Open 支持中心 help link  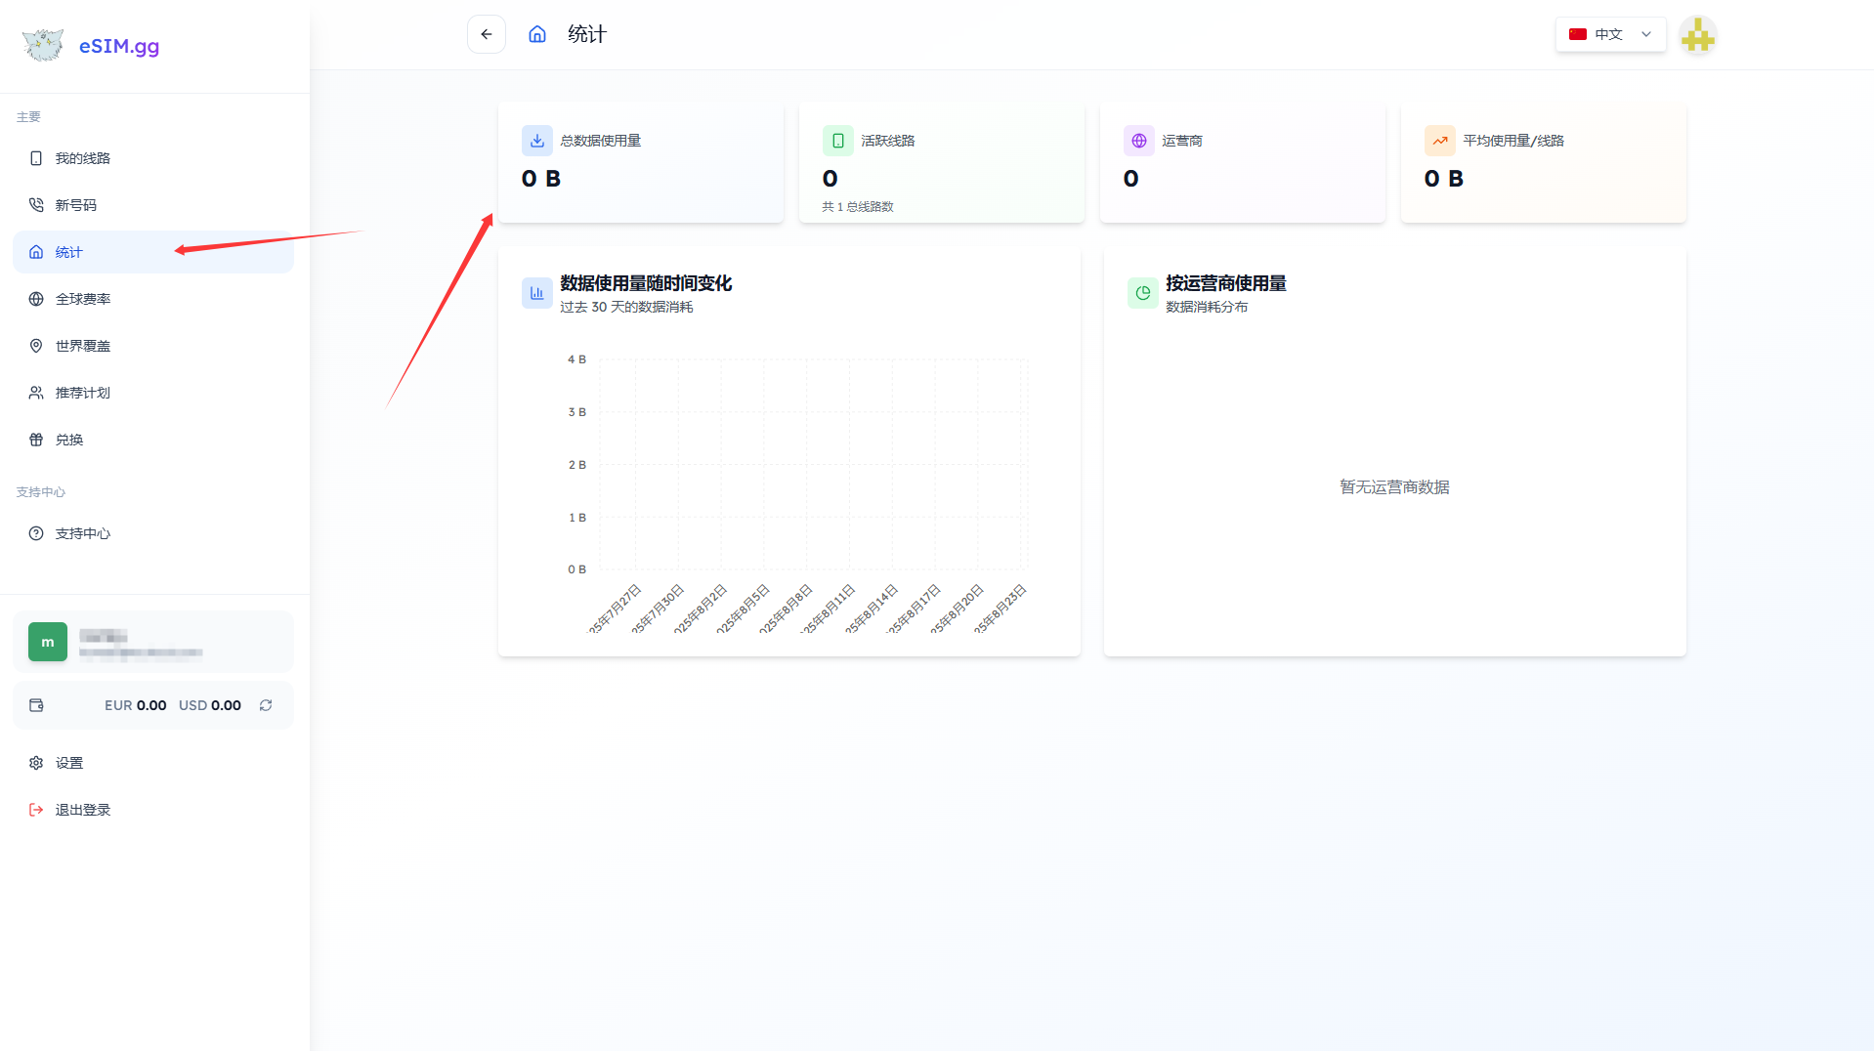tap(83, 533)
